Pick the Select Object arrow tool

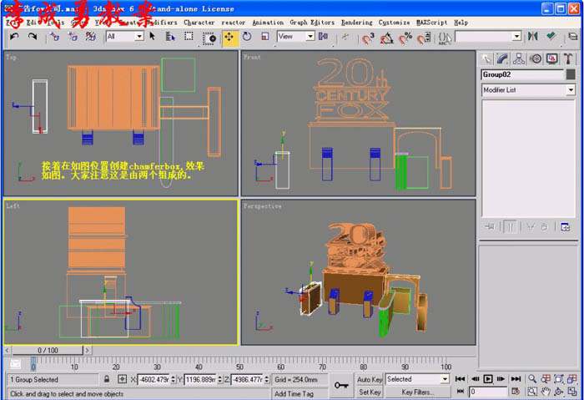point(152,36)
